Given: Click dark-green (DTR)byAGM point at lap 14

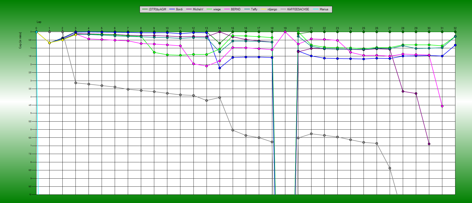Looking at the screenshot, I should click(220, 43).
